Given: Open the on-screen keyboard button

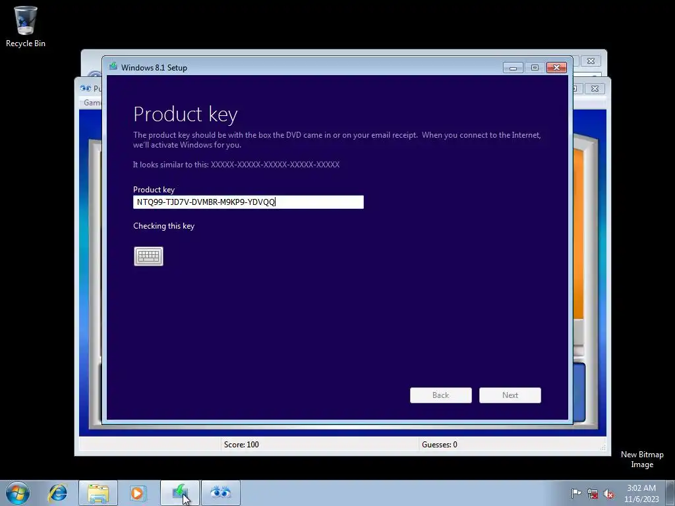Looking at the screenshot, I should point(148,256).
